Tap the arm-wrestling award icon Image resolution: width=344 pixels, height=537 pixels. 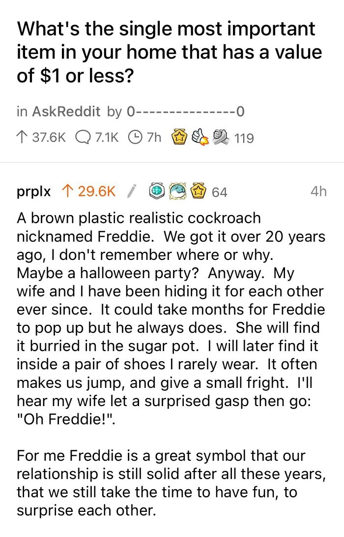click(221, 137)
